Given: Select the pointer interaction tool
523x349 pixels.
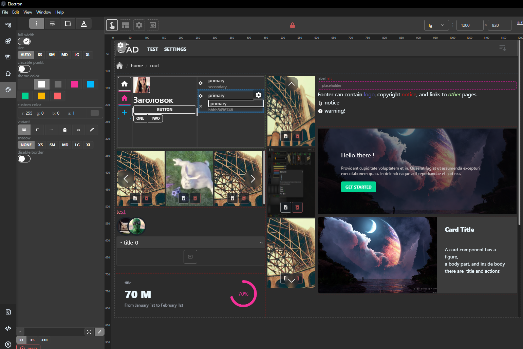Looking at the screenshot, I should [112, 25].
